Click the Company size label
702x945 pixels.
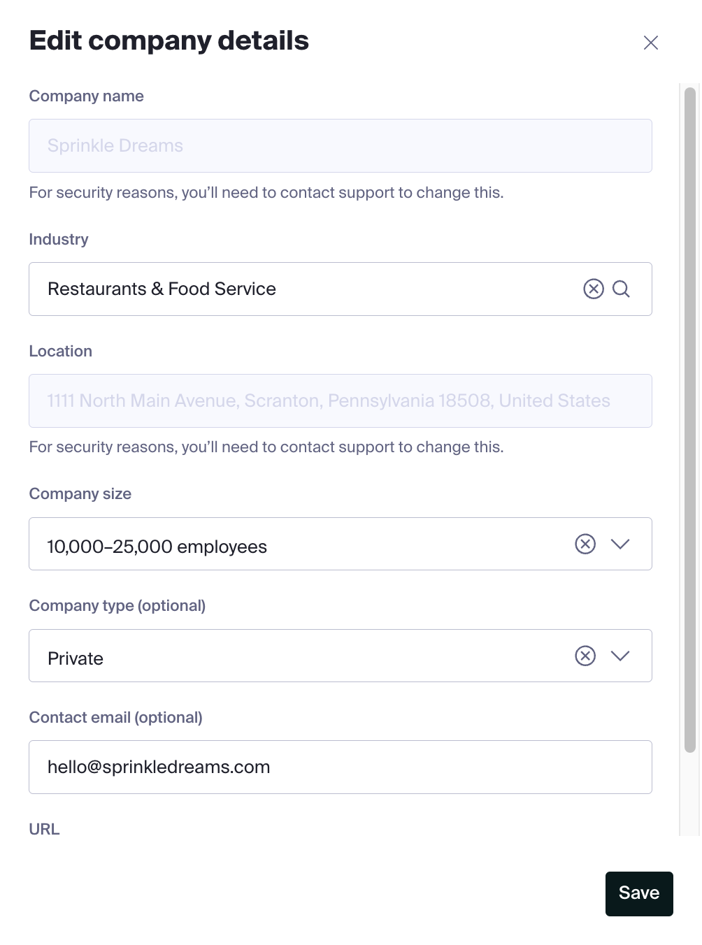pos(80,493)
